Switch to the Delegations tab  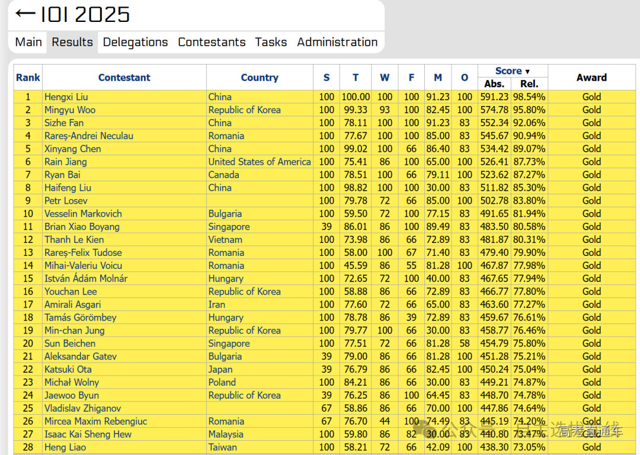coord(135,42)
